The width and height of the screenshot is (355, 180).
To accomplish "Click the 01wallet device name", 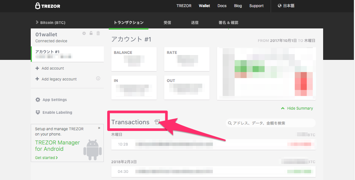I will pos(46,34).
